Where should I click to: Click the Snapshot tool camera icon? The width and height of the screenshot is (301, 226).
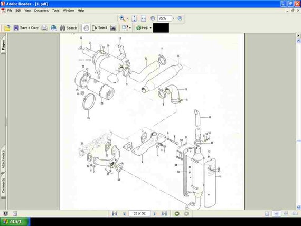113,28
